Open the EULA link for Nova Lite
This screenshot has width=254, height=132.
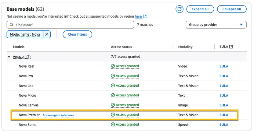coord(224,86)
